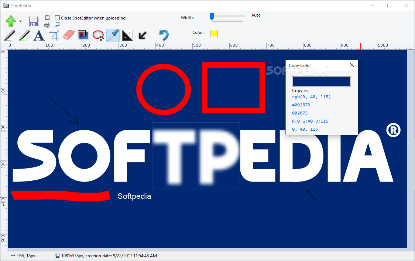Click the resize window icon below the checkbox
Screen dimensions: 415x261
(57, 25)
